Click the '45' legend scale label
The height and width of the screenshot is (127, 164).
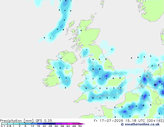point(74,126)
